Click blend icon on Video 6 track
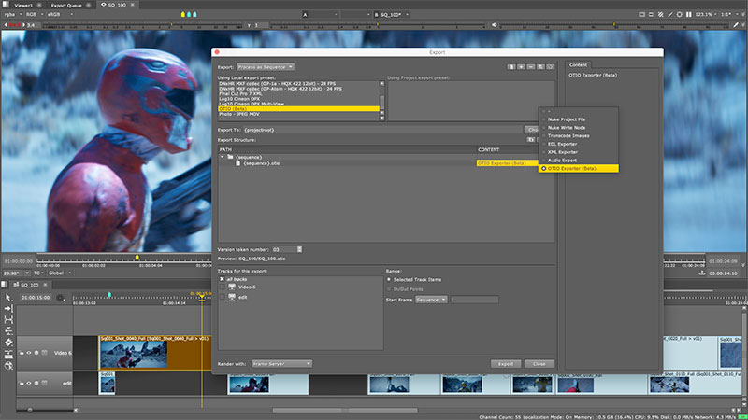Screen dimensions: 748x420 click(x=36, y=354)
